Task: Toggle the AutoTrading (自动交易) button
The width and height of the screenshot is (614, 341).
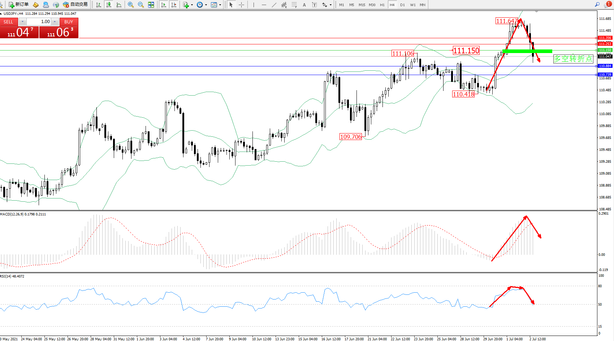Action: (x=75, y=5)
